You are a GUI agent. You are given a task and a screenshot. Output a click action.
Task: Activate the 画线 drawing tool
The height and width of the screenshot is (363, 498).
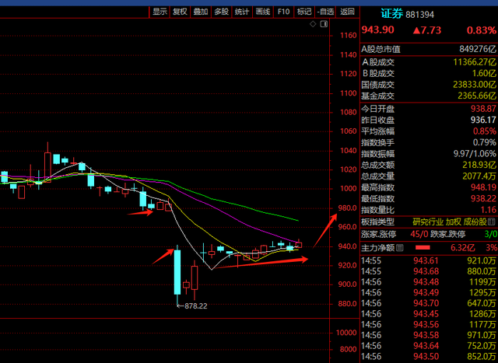point(263,12)
